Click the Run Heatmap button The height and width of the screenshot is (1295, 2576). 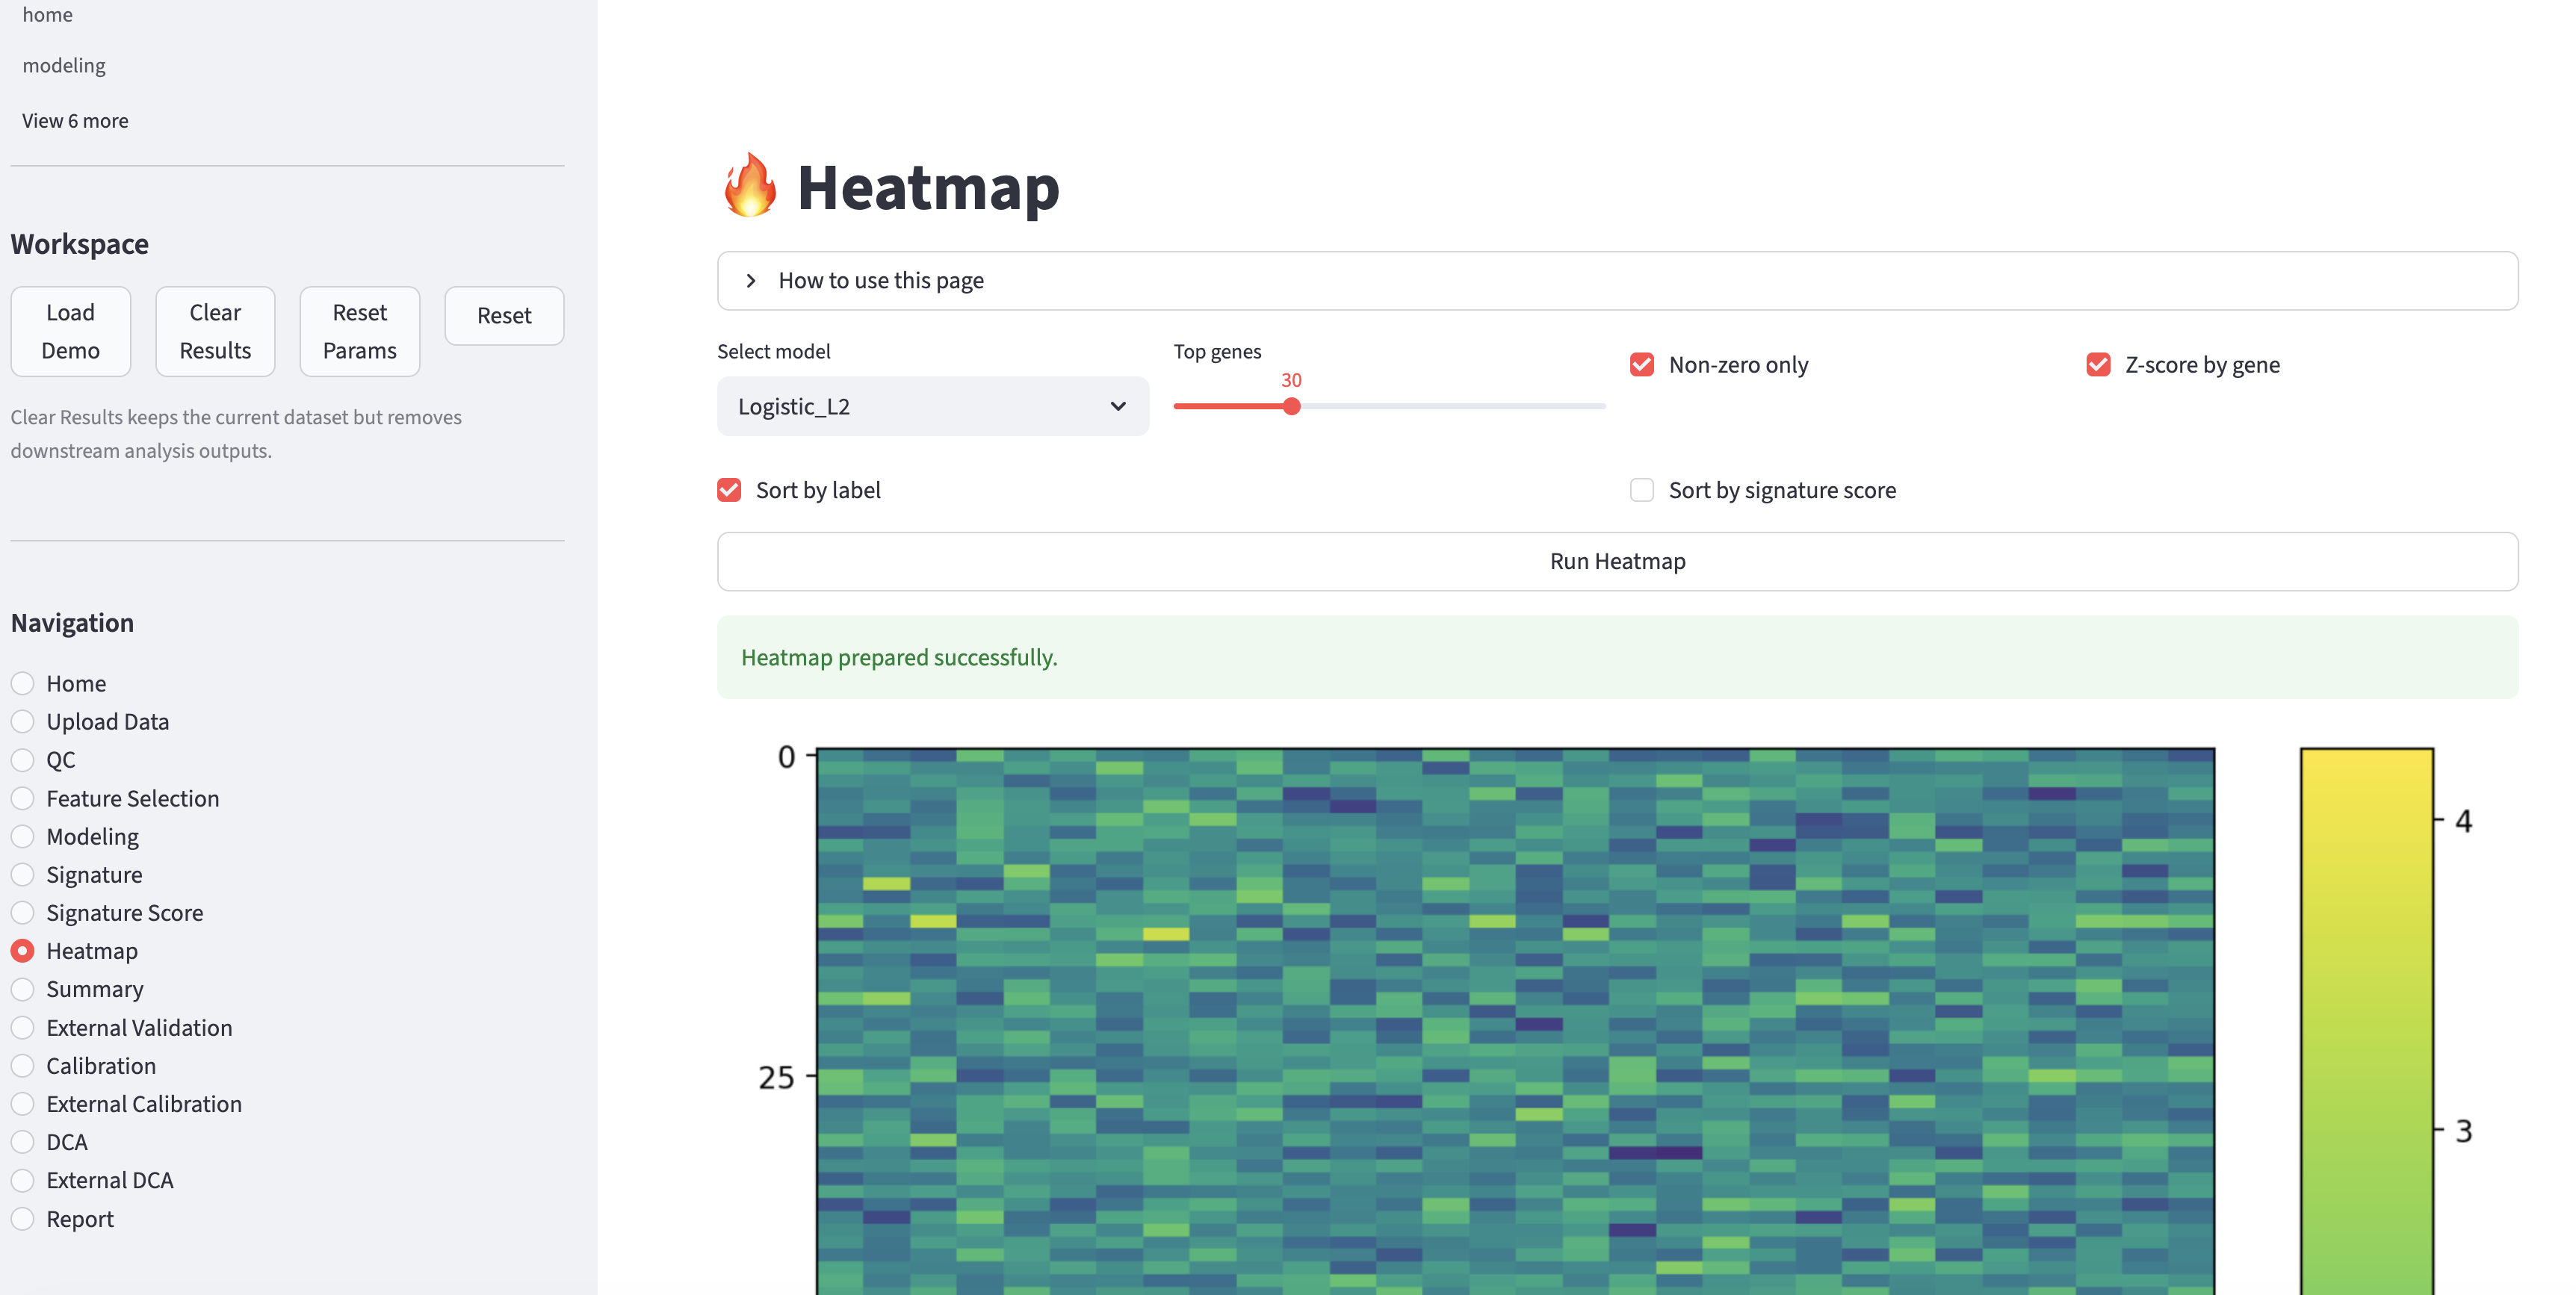1616,561
